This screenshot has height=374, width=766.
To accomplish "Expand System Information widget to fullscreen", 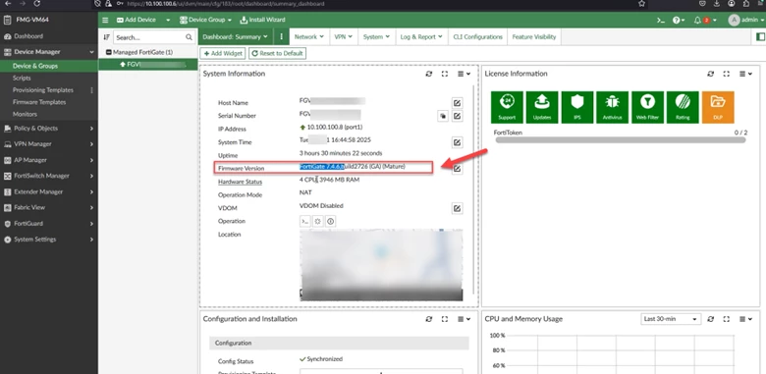I will pos(445,74).
